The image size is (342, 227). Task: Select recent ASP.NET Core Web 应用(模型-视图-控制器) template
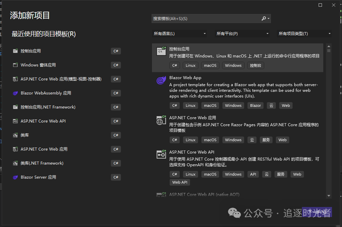(61, 79)
